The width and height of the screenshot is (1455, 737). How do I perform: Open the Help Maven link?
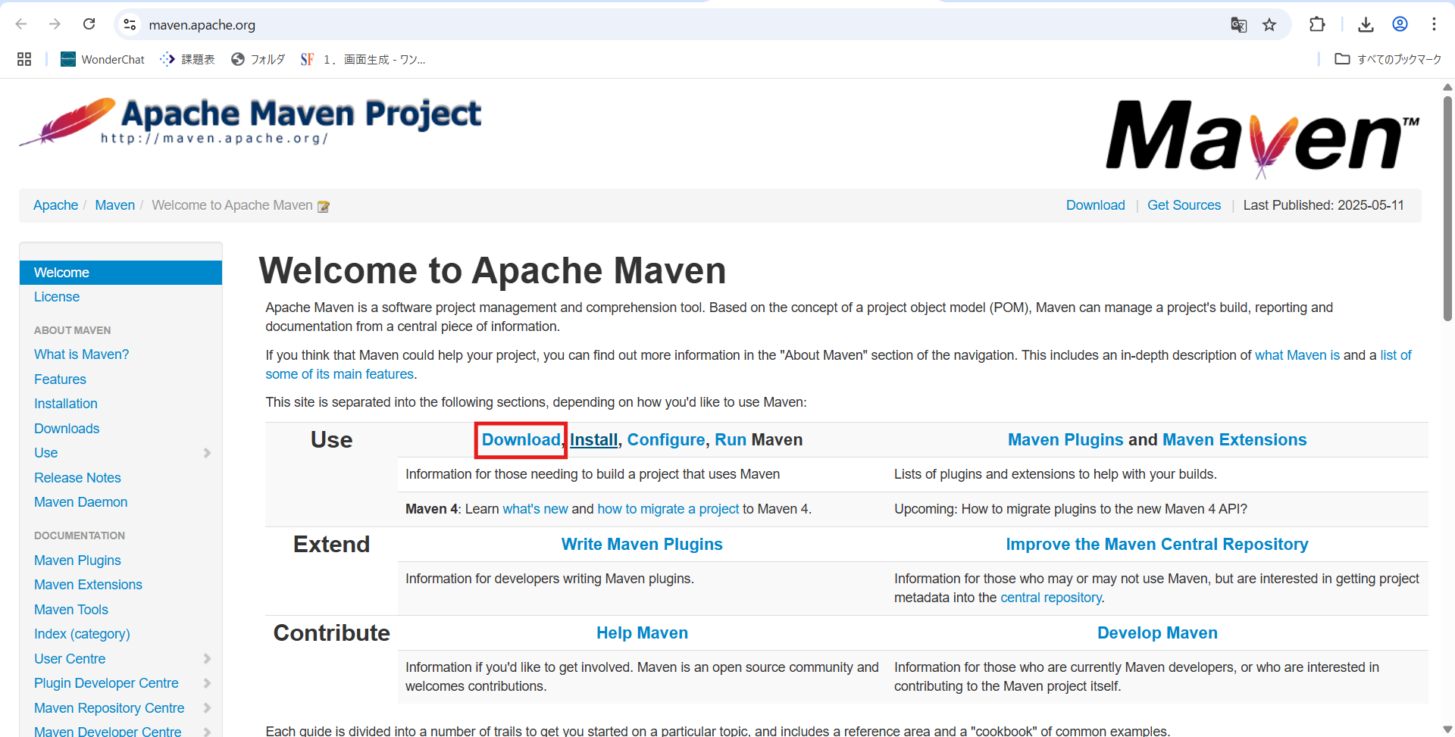[642, 633]
